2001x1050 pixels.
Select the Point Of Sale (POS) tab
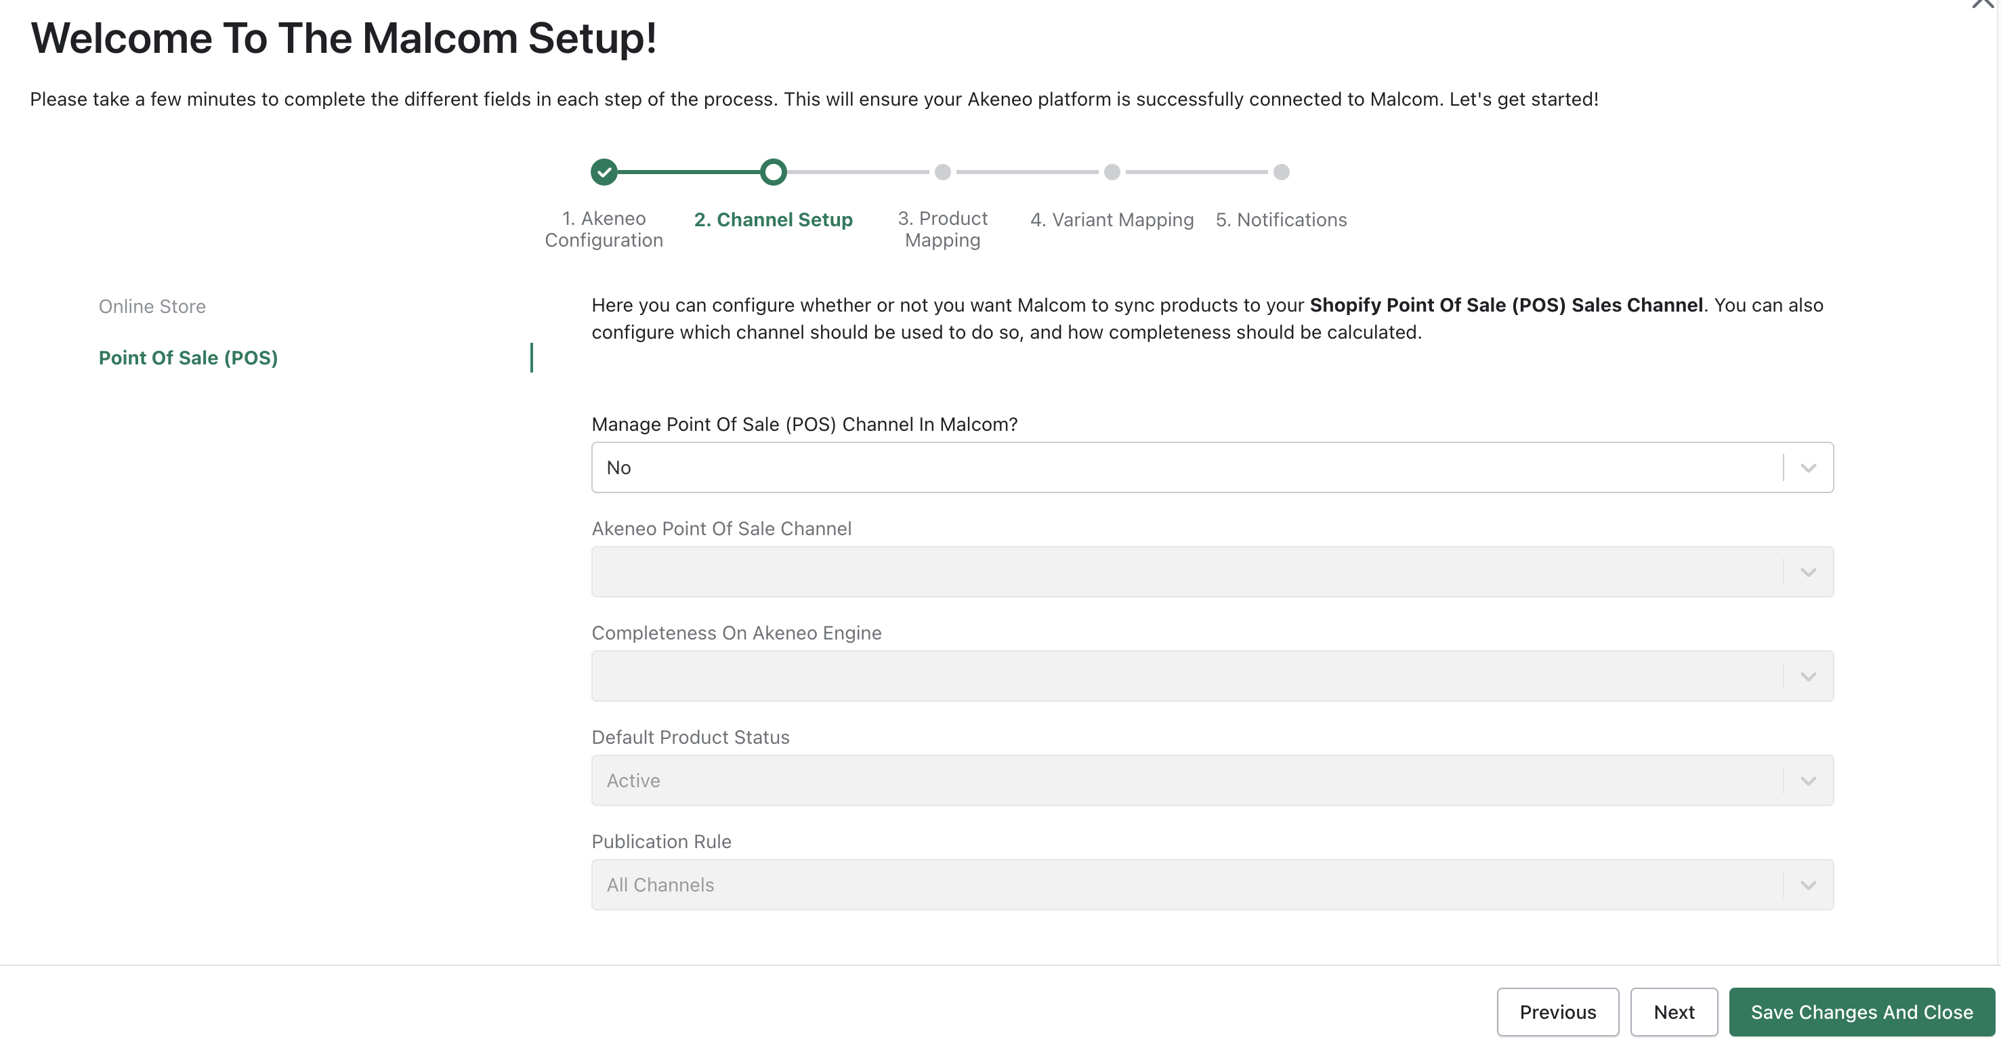click(188, 358)
